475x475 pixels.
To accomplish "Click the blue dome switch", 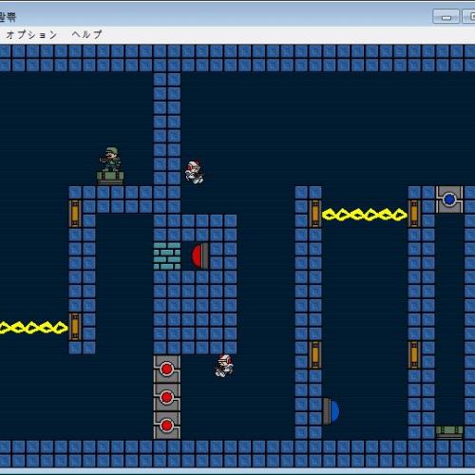I will pyautogui.click(x=332, y=411).
